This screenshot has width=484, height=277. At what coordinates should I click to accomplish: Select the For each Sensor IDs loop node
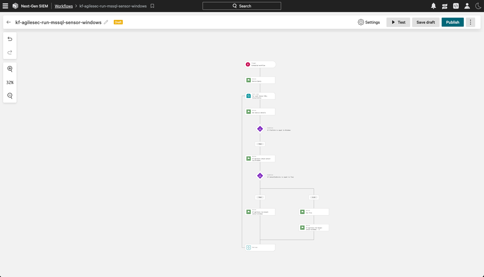click(260, 96)
